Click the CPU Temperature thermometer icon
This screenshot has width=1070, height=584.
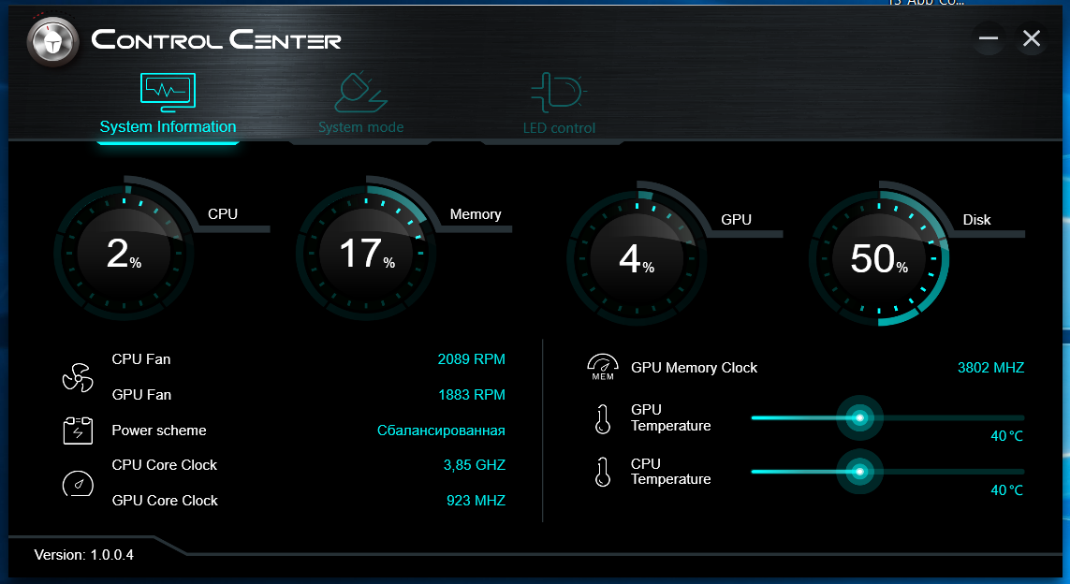603,472
